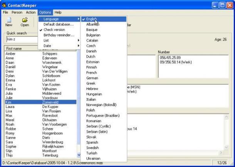Select contact Julie Voordouw
The height and width of the screenshot is (167, 235).
(x=41, y=98)
